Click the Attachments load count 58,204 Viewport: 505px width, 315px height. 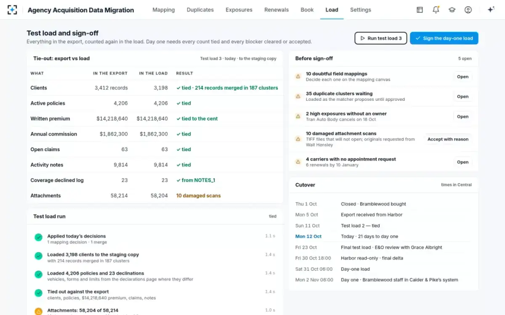[159, 196]
